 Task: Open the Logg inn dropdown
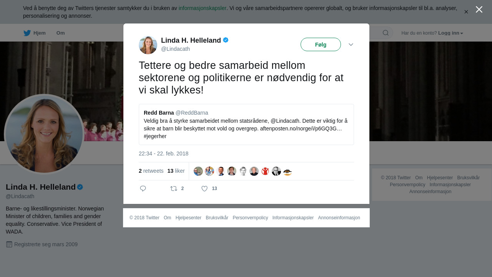[x=450, y=33]
